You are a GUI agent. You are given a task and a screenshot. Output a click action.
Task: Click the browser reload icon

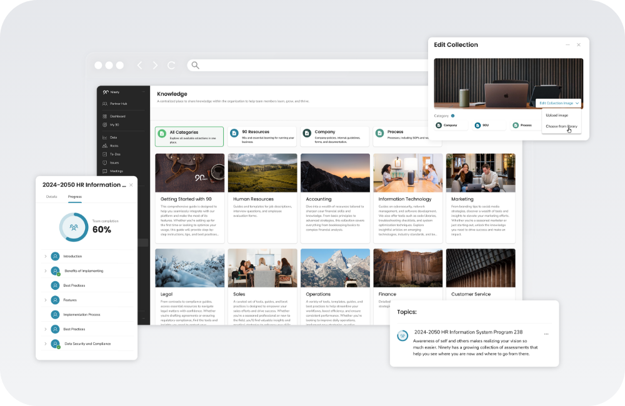pos(171,65)
